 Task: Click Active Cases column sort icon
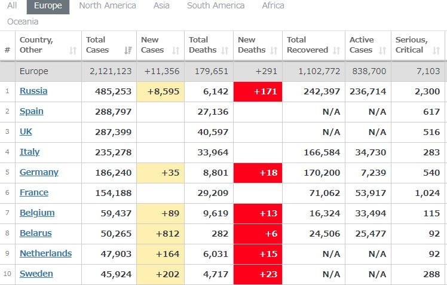(x=382, y=51)
